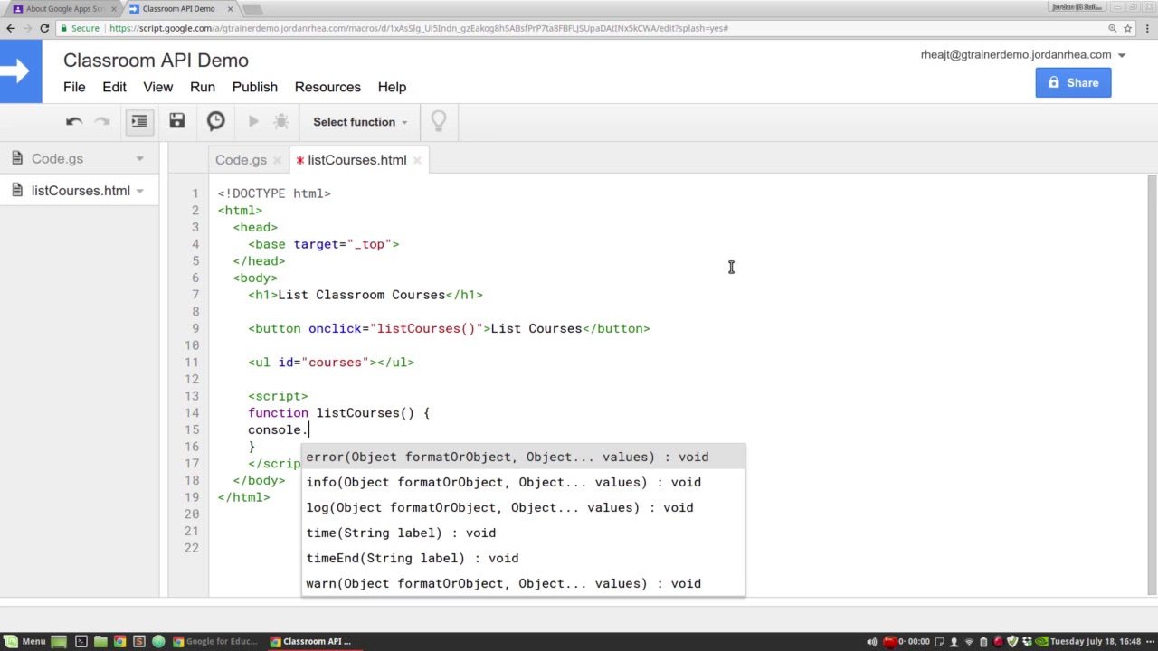
Task: Click the blue Share button
Action: [x=1073, y=82]
